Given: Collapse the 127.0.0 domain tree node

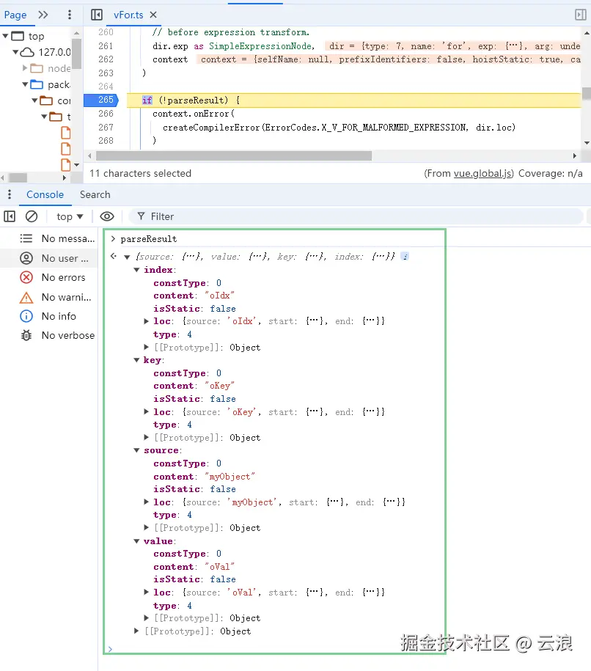Looking at the screenshot, I should pyautogui.click(x=15, y=52).
